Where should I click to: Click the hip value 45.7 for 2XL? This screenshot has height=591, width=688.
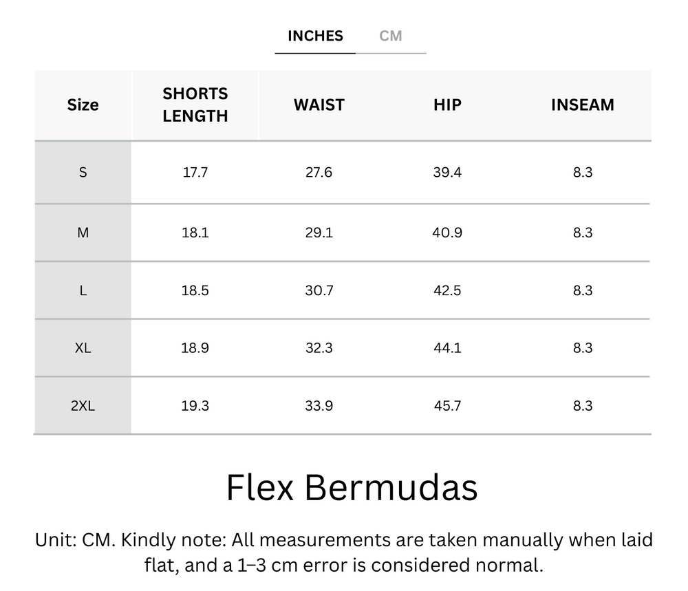[x=447, y=406]
